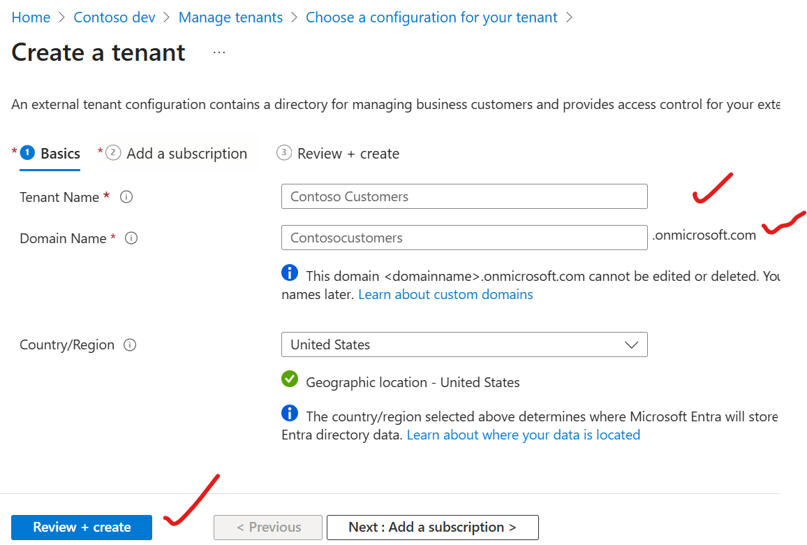Click the blue info icon about domain editing
Viewport: 807px width, 545px height.
pyautogui.click(x=290, y=272)
